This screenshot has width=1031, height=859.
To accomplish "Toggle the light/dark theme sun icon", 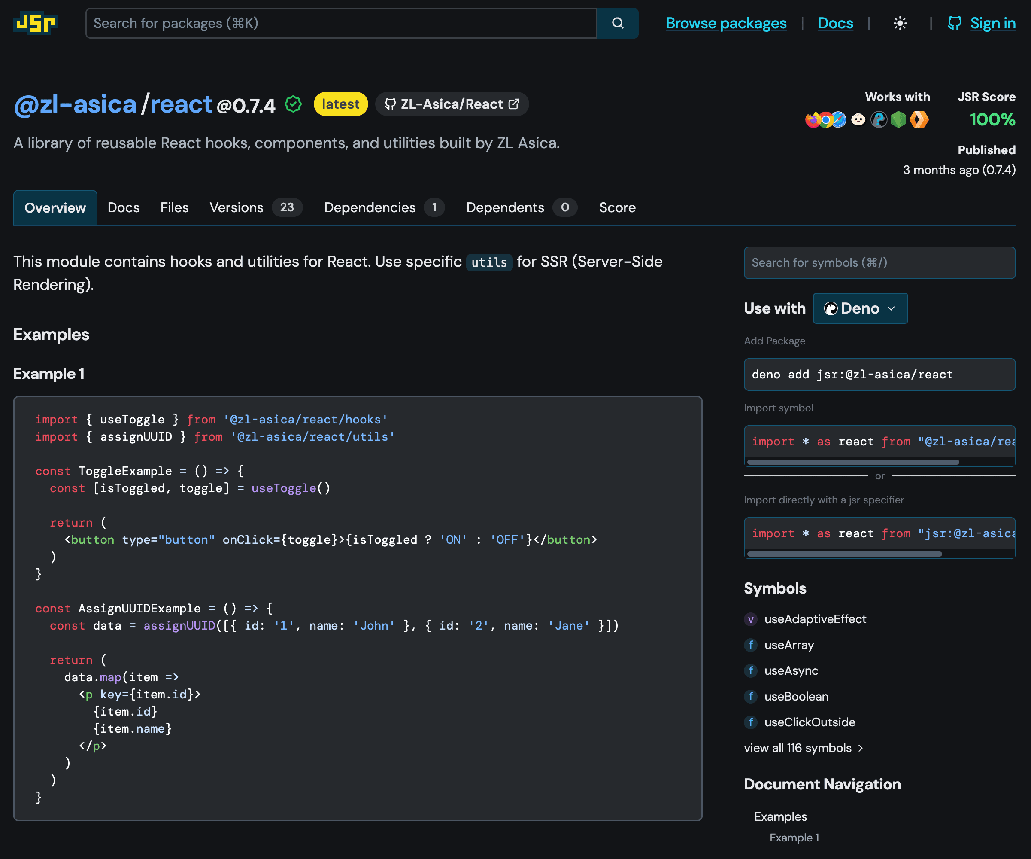I will 900,23.
